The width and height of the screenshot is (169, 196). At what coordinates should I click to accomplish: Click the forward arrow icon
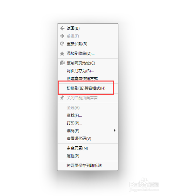coord(62,36)
